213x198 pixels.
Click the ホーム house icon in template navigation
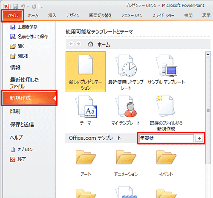[x=90, y=44]
